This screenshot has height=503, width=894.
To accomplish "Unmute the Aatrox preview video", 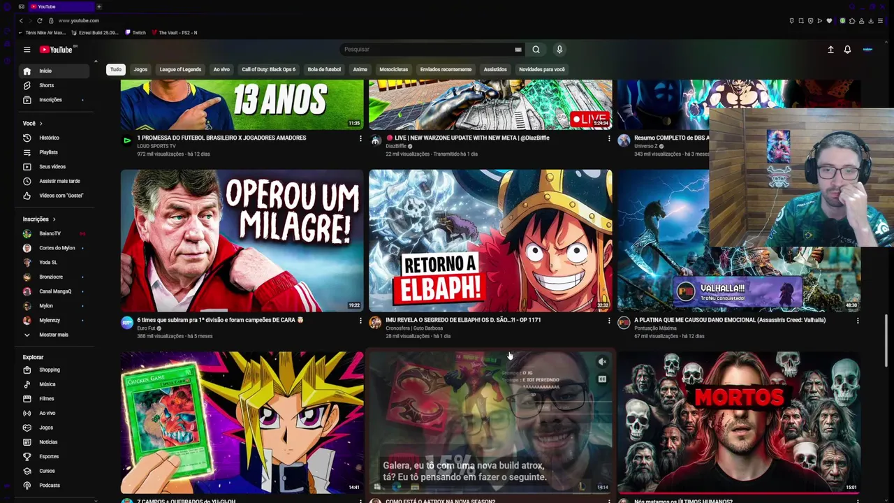I will 602,362.
